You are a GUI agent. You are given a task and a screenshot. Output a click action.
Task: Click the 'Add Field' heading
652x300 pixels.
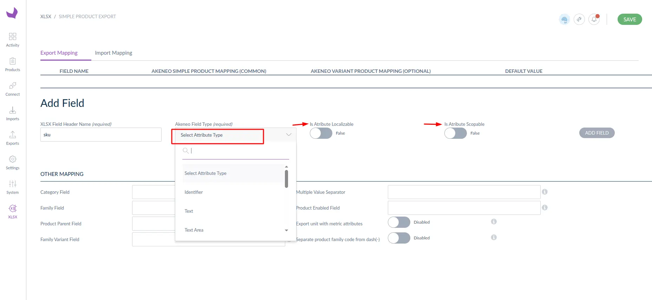[62, 103]
